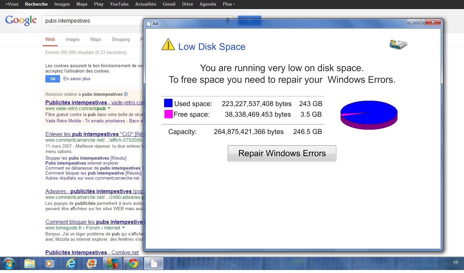The image size is (464, 273).
Task: Open 'Agenda' in the Google top bar
Action: [208, 4]
